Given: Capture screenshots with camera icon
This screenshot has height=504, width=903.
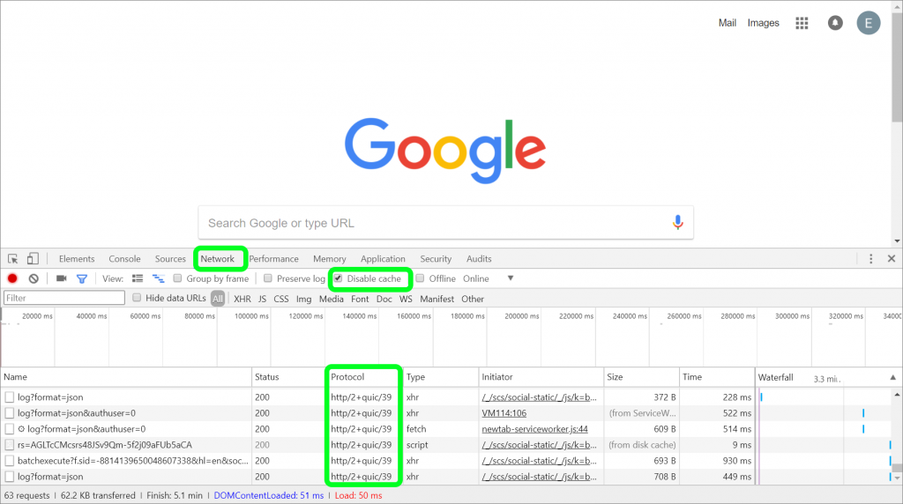Looking at the screenshot, I should tap(61, 278).
